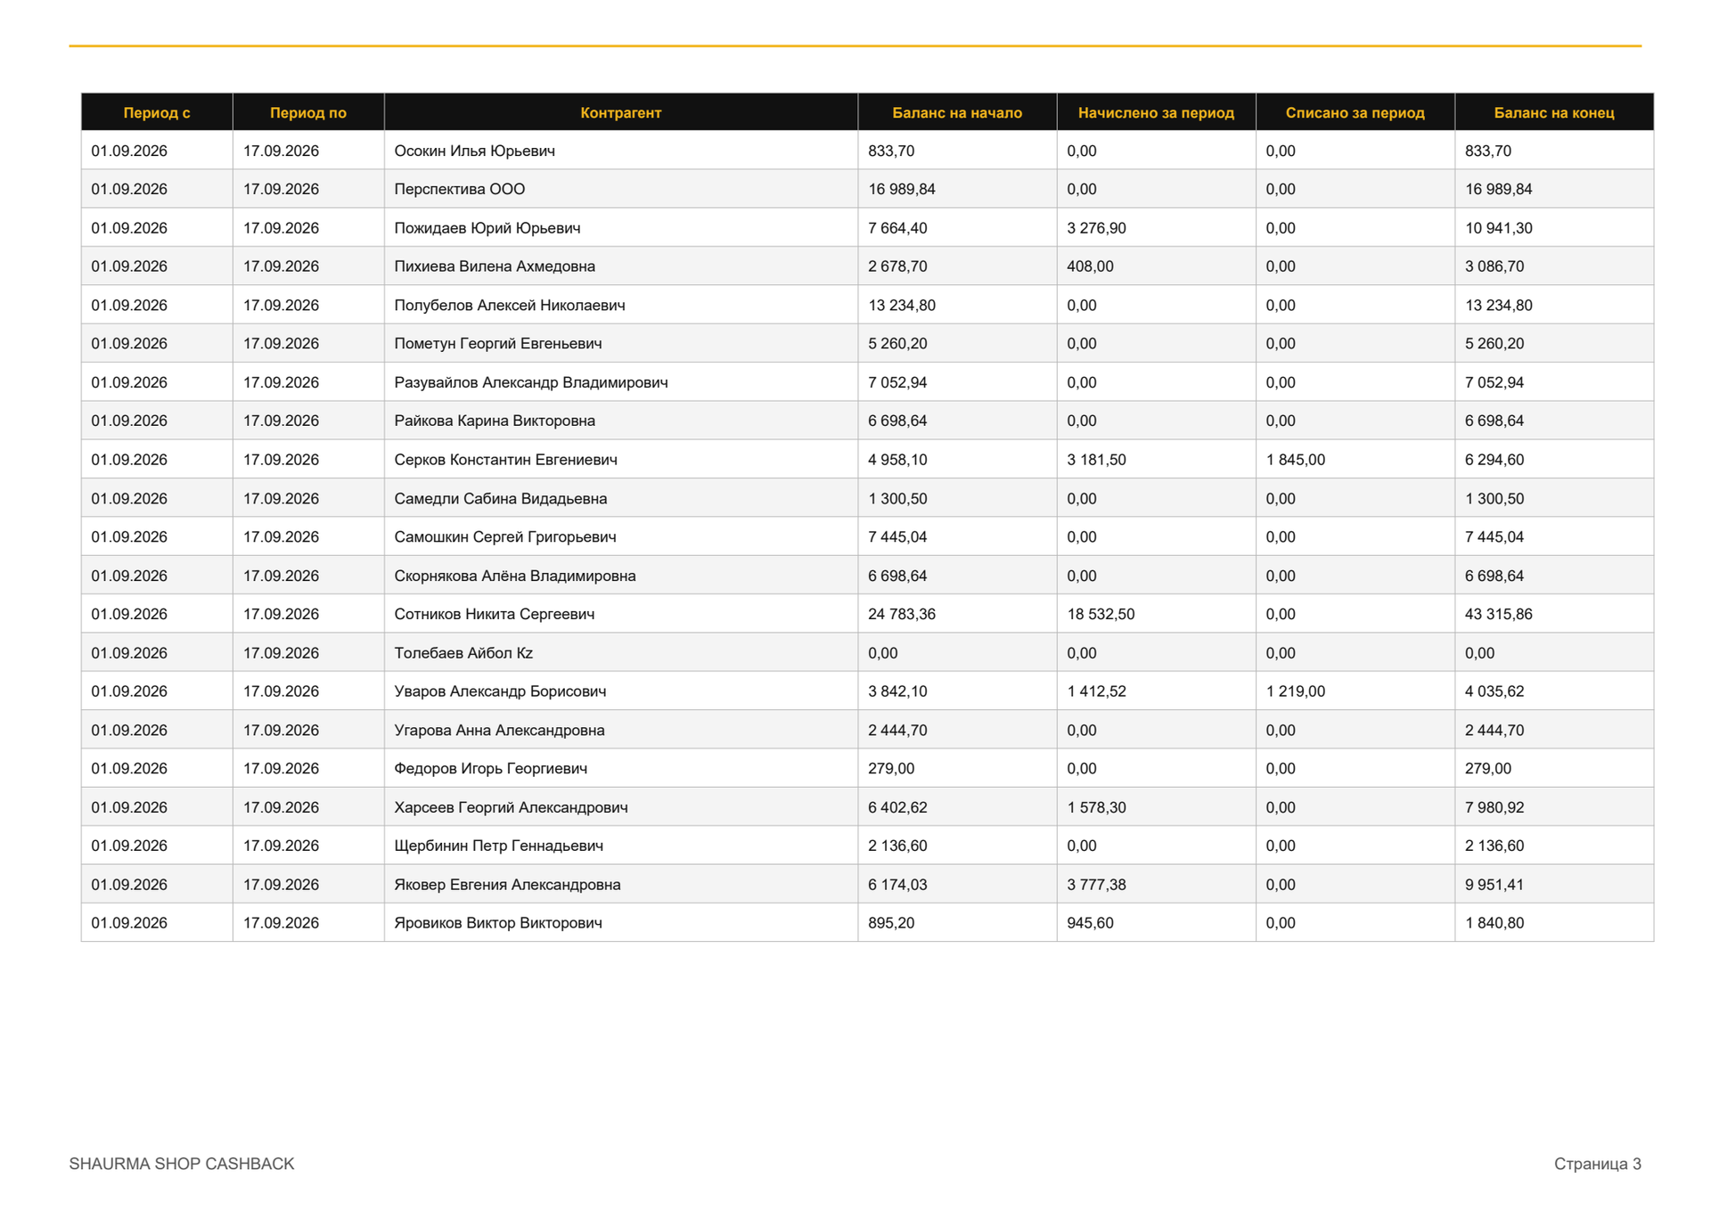
Task: Select 'Угарова Анна Александровна'
Action: 499,731
